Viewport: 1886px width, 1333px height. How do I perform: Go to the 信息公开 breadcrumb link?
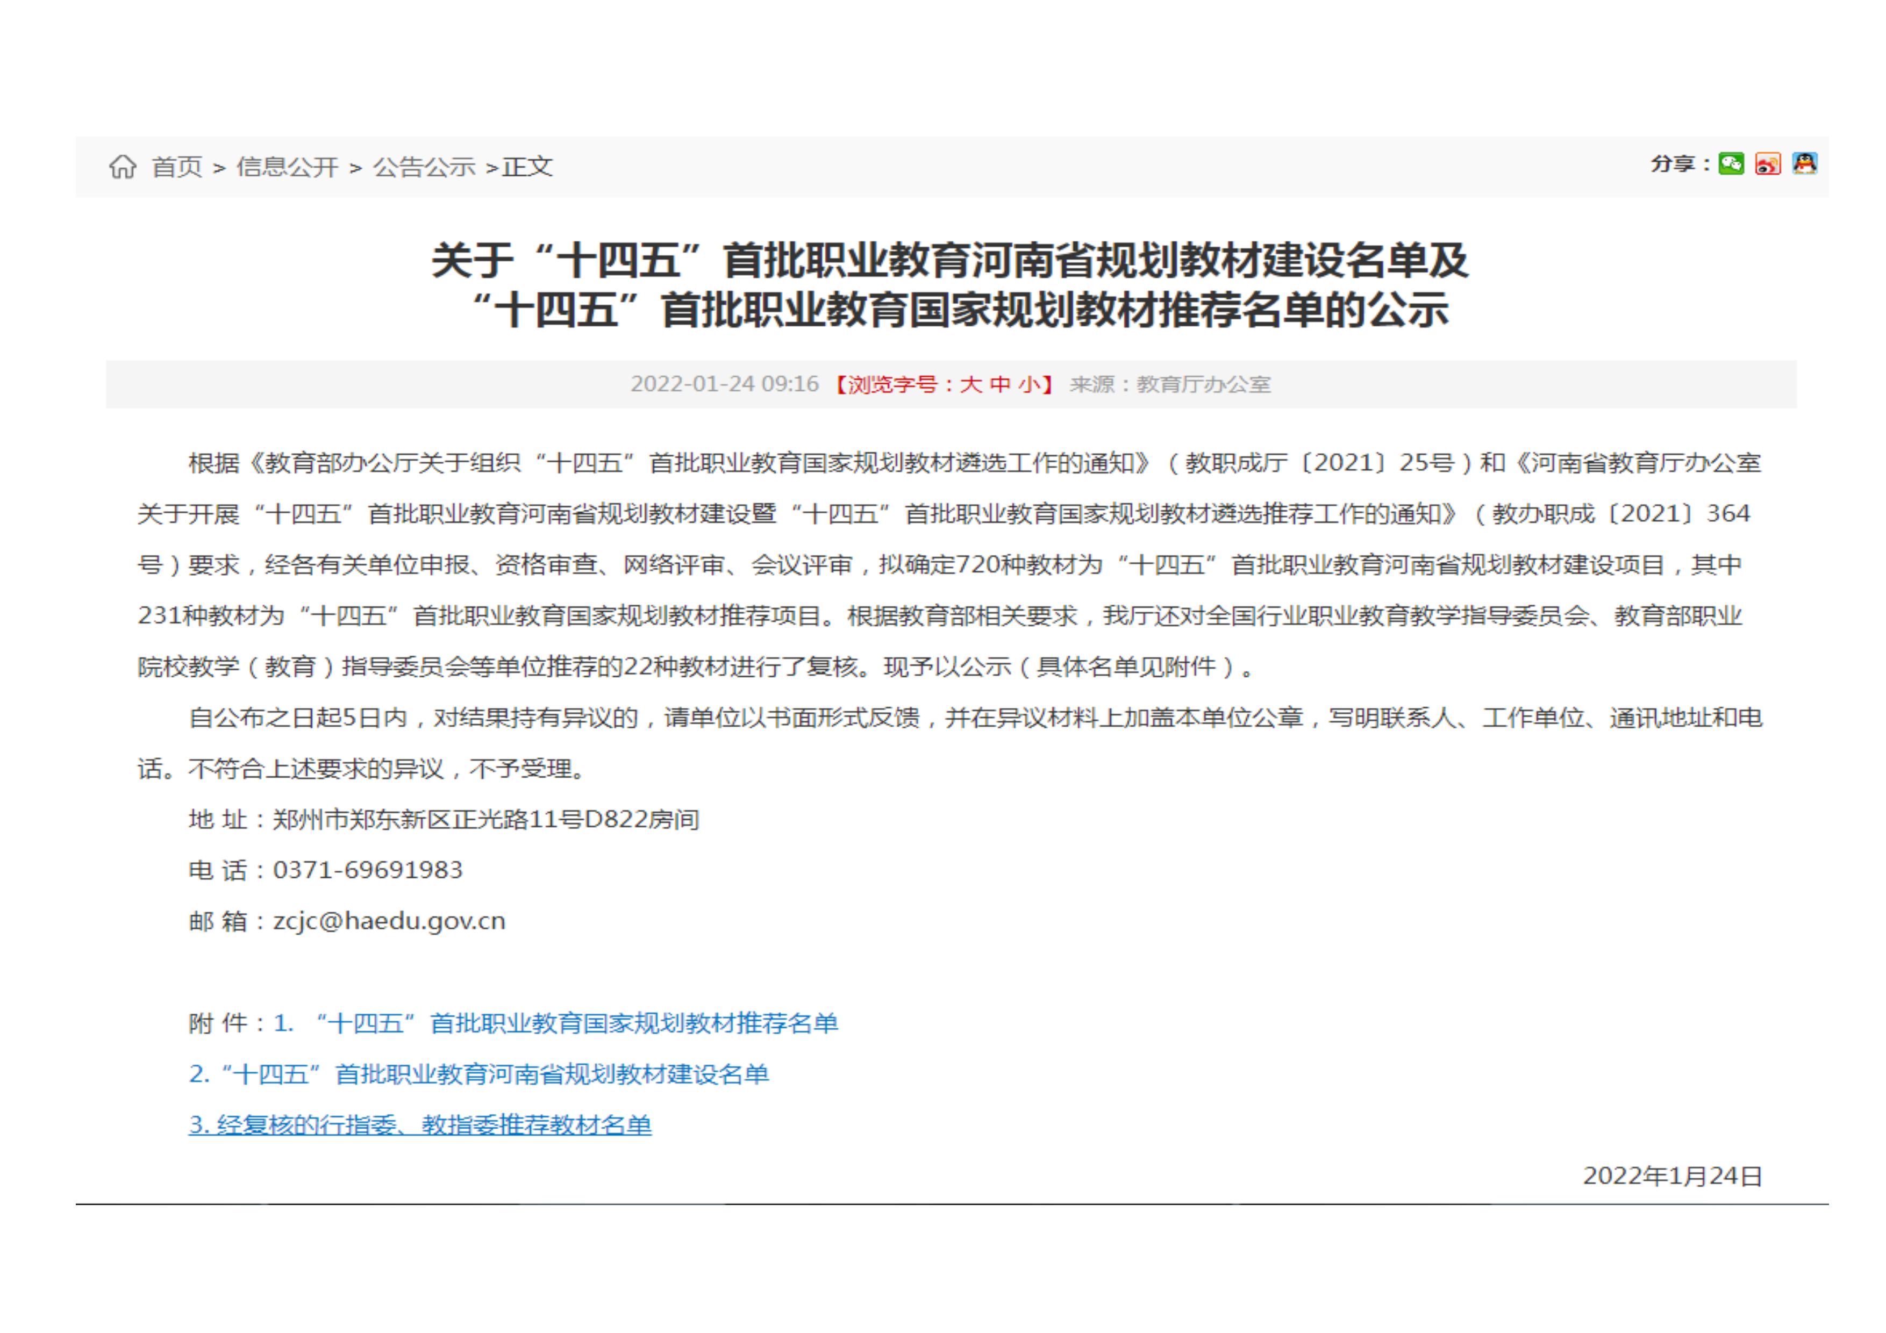(288, 167)
